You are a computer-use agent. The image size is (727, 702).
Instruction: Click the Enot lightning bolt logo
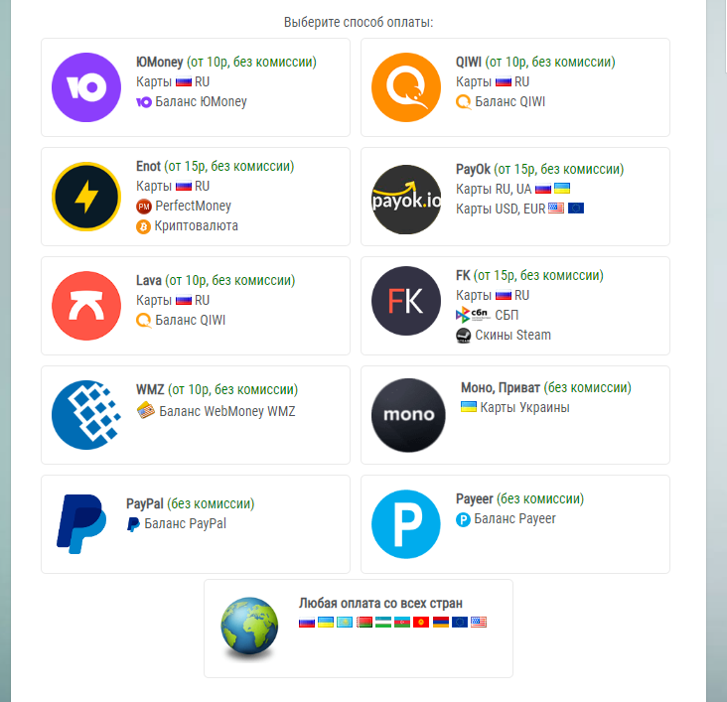point(86,197)
